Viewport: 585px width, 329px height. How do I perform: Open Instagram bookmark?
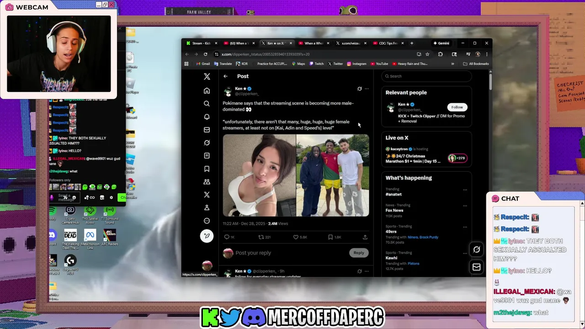356,64
